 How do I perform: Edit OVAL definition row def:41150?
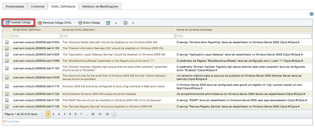point(7,48)
